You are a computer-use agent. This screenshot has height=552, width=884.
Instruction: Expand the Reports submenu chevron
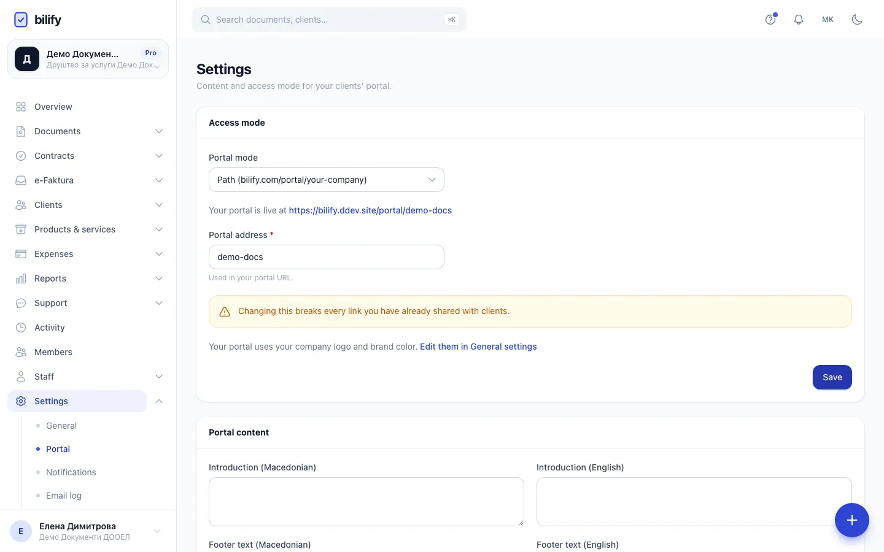coord(159,278)
